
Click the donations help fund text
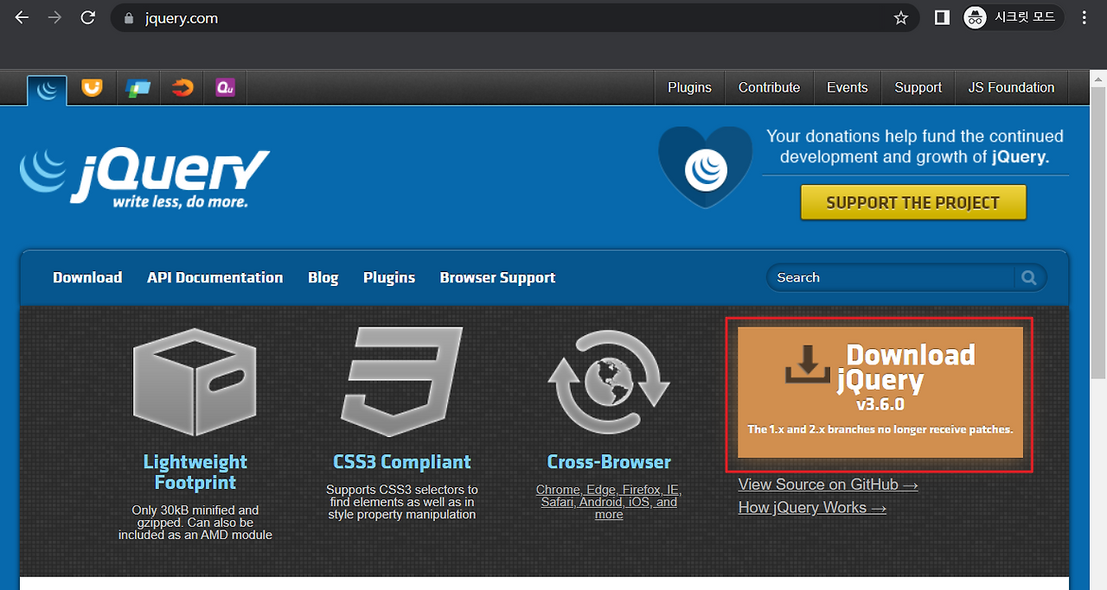915,147
